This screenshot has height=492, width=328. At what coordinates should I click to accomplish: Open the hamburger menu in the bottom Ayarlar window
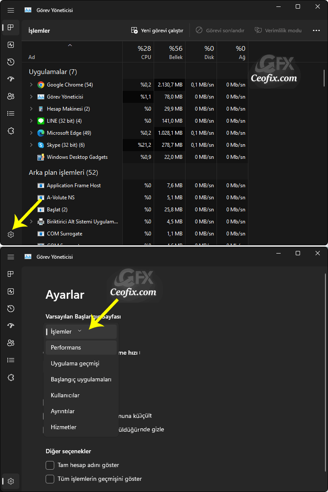(11, 257)
